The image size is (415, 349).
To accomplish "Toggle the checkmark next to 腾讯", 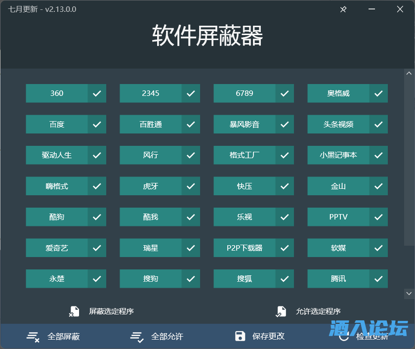I will tap(378, 279).
